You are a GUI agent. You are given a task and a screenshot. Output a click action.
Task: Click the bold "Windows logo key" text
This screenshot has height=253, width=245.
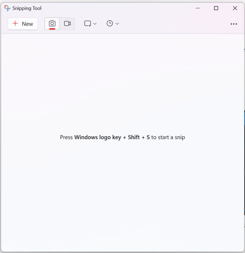click(98, 137)
